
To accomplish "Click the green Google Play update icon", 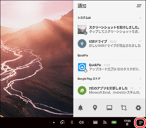I will 82,90.
